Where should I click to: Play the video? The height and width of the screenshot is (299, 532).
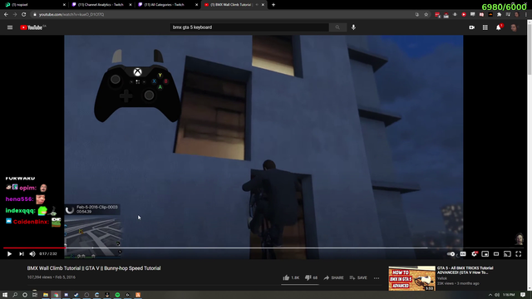(x=9, y=253)
